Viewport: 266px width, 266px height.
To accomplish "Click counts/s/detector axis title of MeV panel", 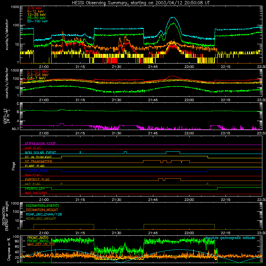I will 7,83.
